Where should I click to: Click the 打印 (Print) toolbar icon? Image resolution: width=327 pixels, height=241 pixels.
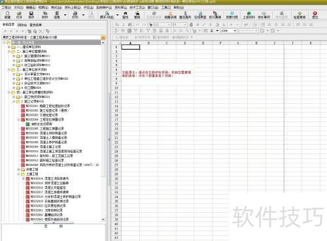75,15
